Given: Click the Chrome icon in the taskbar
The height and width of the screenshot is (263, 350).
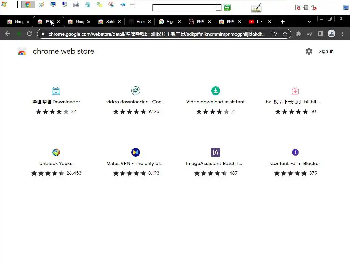Looking at the screenshot, I should pos(28,4).
